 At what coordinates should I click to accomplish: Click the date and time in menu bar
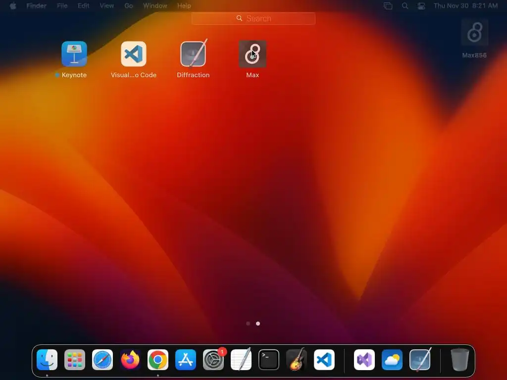click(465, 6)
